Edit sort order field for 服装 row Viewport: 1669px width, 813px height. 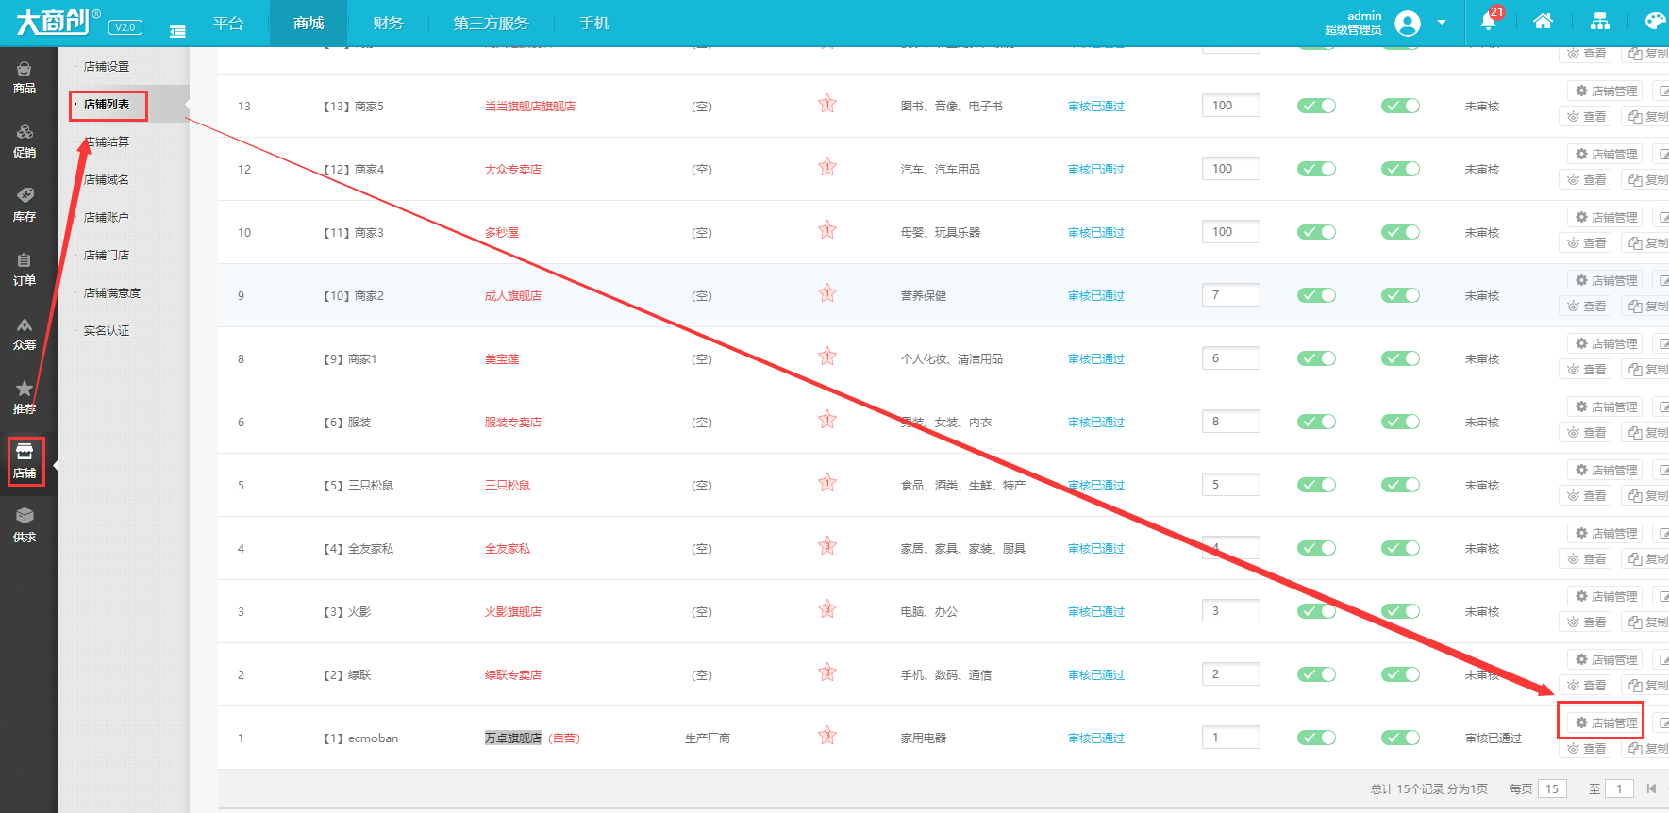pyautogui.click(x=1231, y=422)
